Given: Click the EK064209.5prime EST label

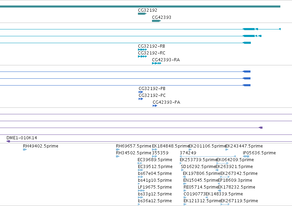Looking at the screenshot, I should pyautogui.click(x=235, y=160).
